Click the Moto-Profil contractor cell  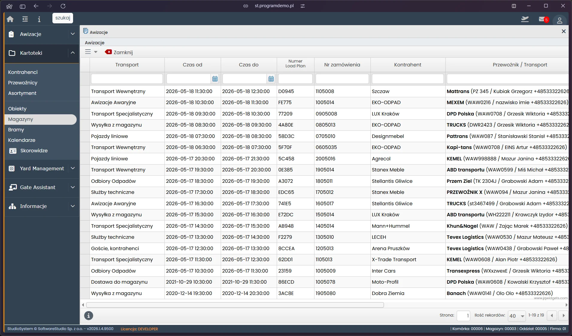(x=408, y=282)
